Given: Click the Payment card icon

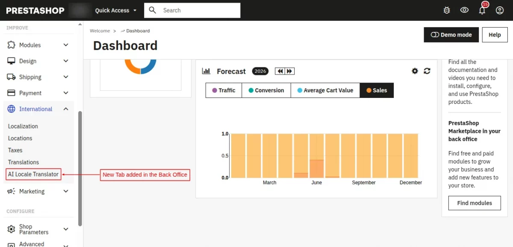Looking at the screenshot, I should click(12, 93).
